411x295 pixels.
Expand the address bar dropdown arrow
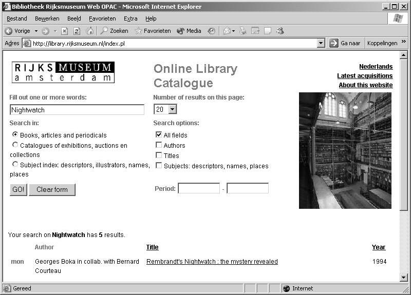coord(321,43)
